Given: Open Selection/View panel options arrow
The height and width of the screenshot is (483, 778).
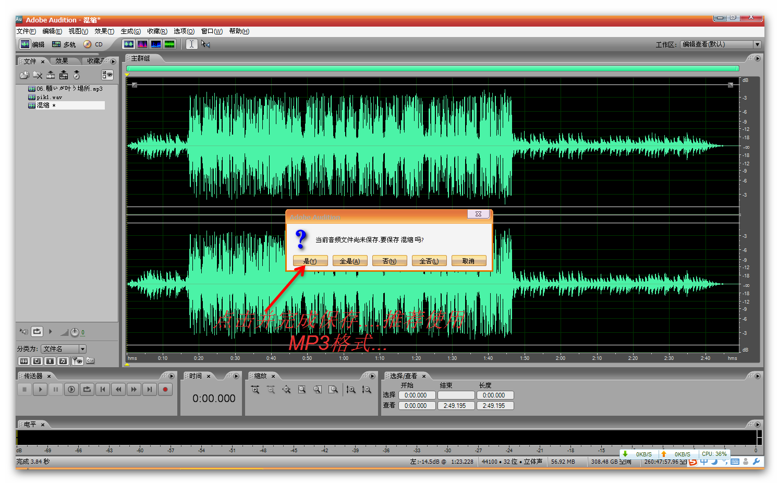Looking at the screenshot, I should click(x=758, y=376).
